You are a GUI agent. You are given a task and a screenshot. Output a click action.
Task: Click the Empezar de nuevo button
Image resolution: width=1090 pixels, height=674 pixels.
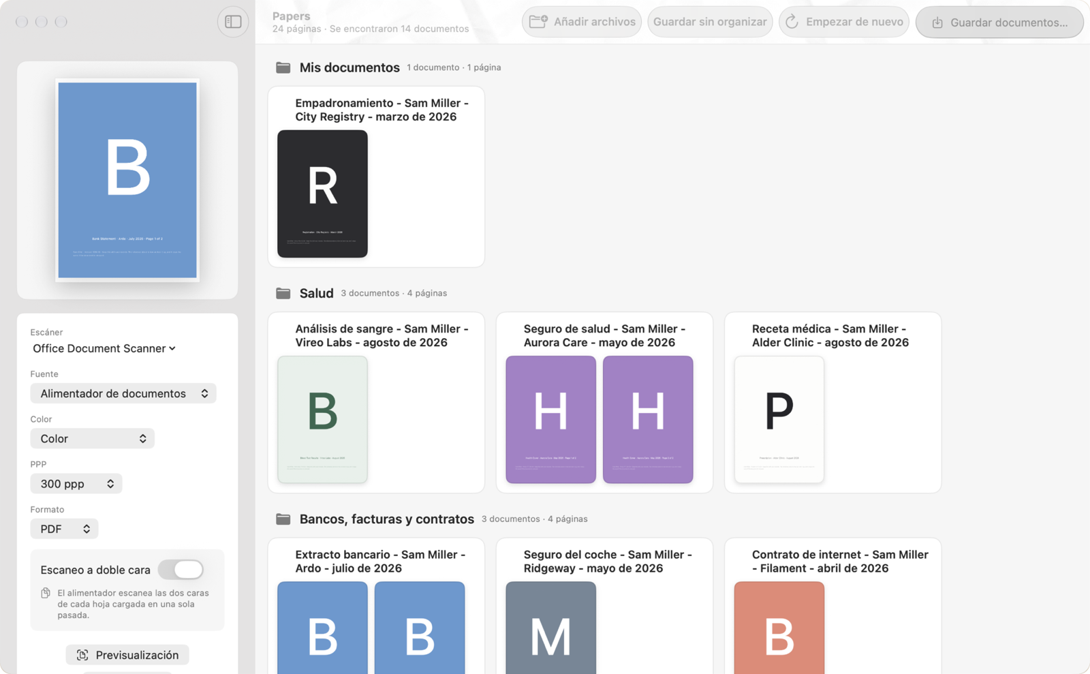[x=844, y=22]
